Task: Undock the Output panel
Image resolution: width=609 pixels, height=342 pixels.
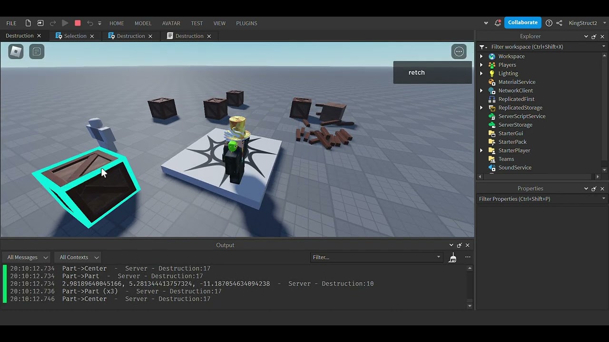Action: (x=459, y=246)
